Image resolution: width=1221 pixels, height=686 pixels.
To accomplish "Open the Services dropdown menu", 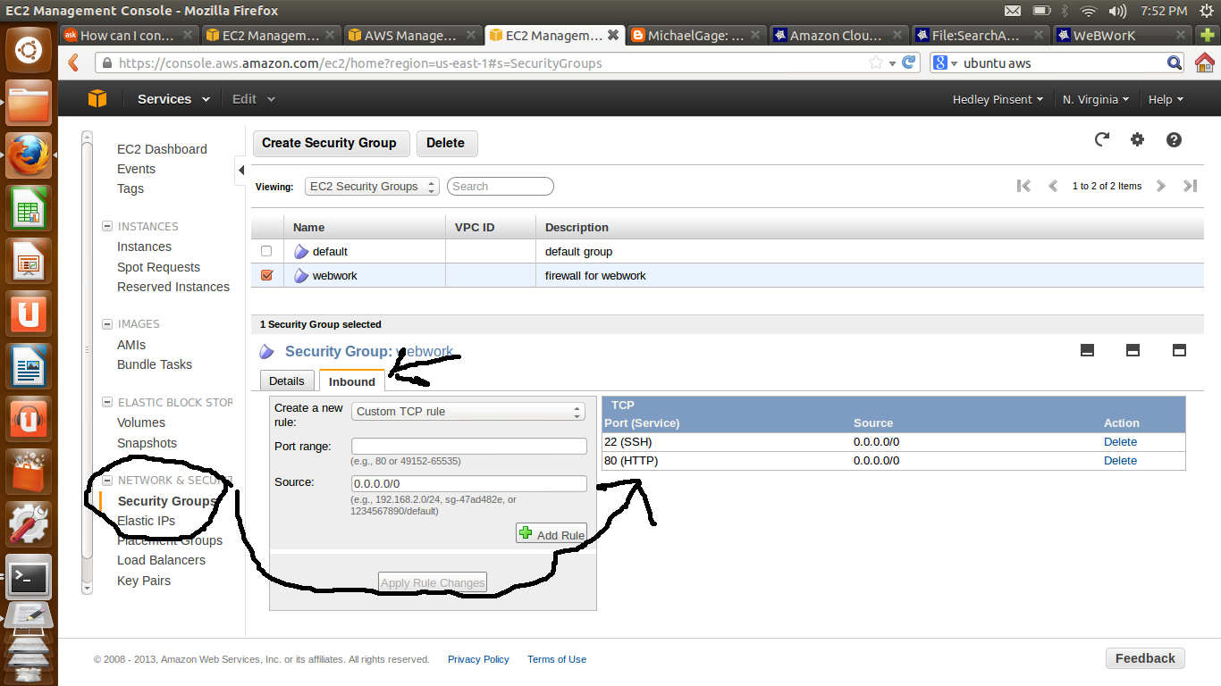I will [173, 99].
